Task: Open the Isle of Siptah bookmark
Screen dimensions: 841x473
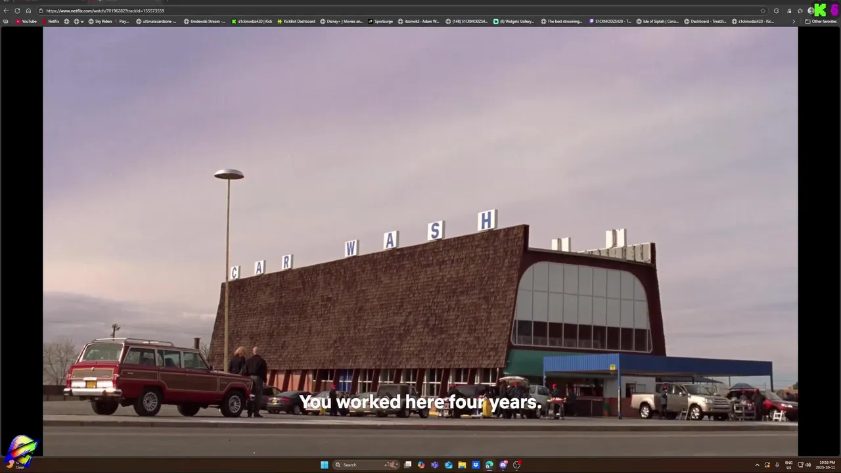Action: click(657, 22)
